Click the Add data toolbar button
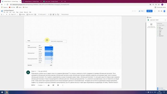This screenshot has width=167, height=94. 22,14
